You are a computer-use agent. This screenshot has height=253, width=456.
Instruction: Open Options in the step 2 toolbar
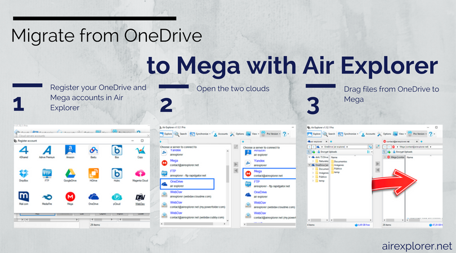coord(237,134)
